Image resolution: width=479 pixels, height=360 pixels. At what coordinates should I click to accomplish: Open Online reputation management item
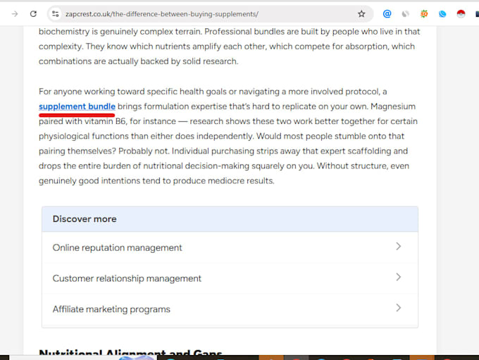click(230, 247)
